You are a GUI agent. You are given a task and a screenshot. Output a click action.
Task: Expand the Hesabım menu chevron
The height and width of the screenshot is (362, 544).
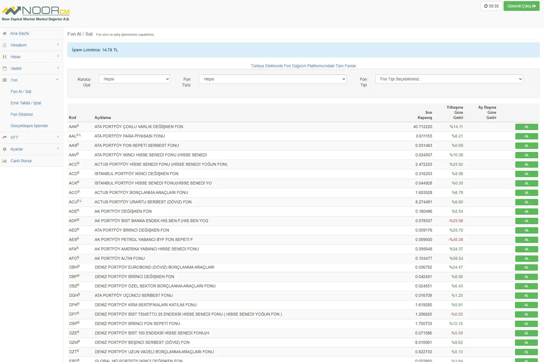point(58,45)
